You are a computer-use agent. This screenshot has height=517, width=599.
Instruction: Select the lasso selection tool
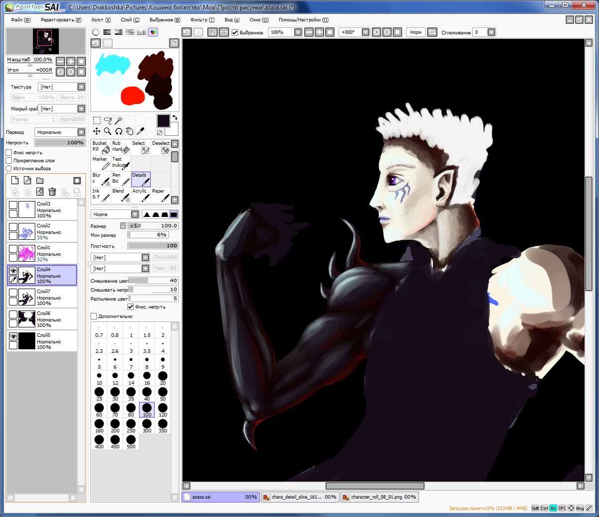click(x=107, y=120)
